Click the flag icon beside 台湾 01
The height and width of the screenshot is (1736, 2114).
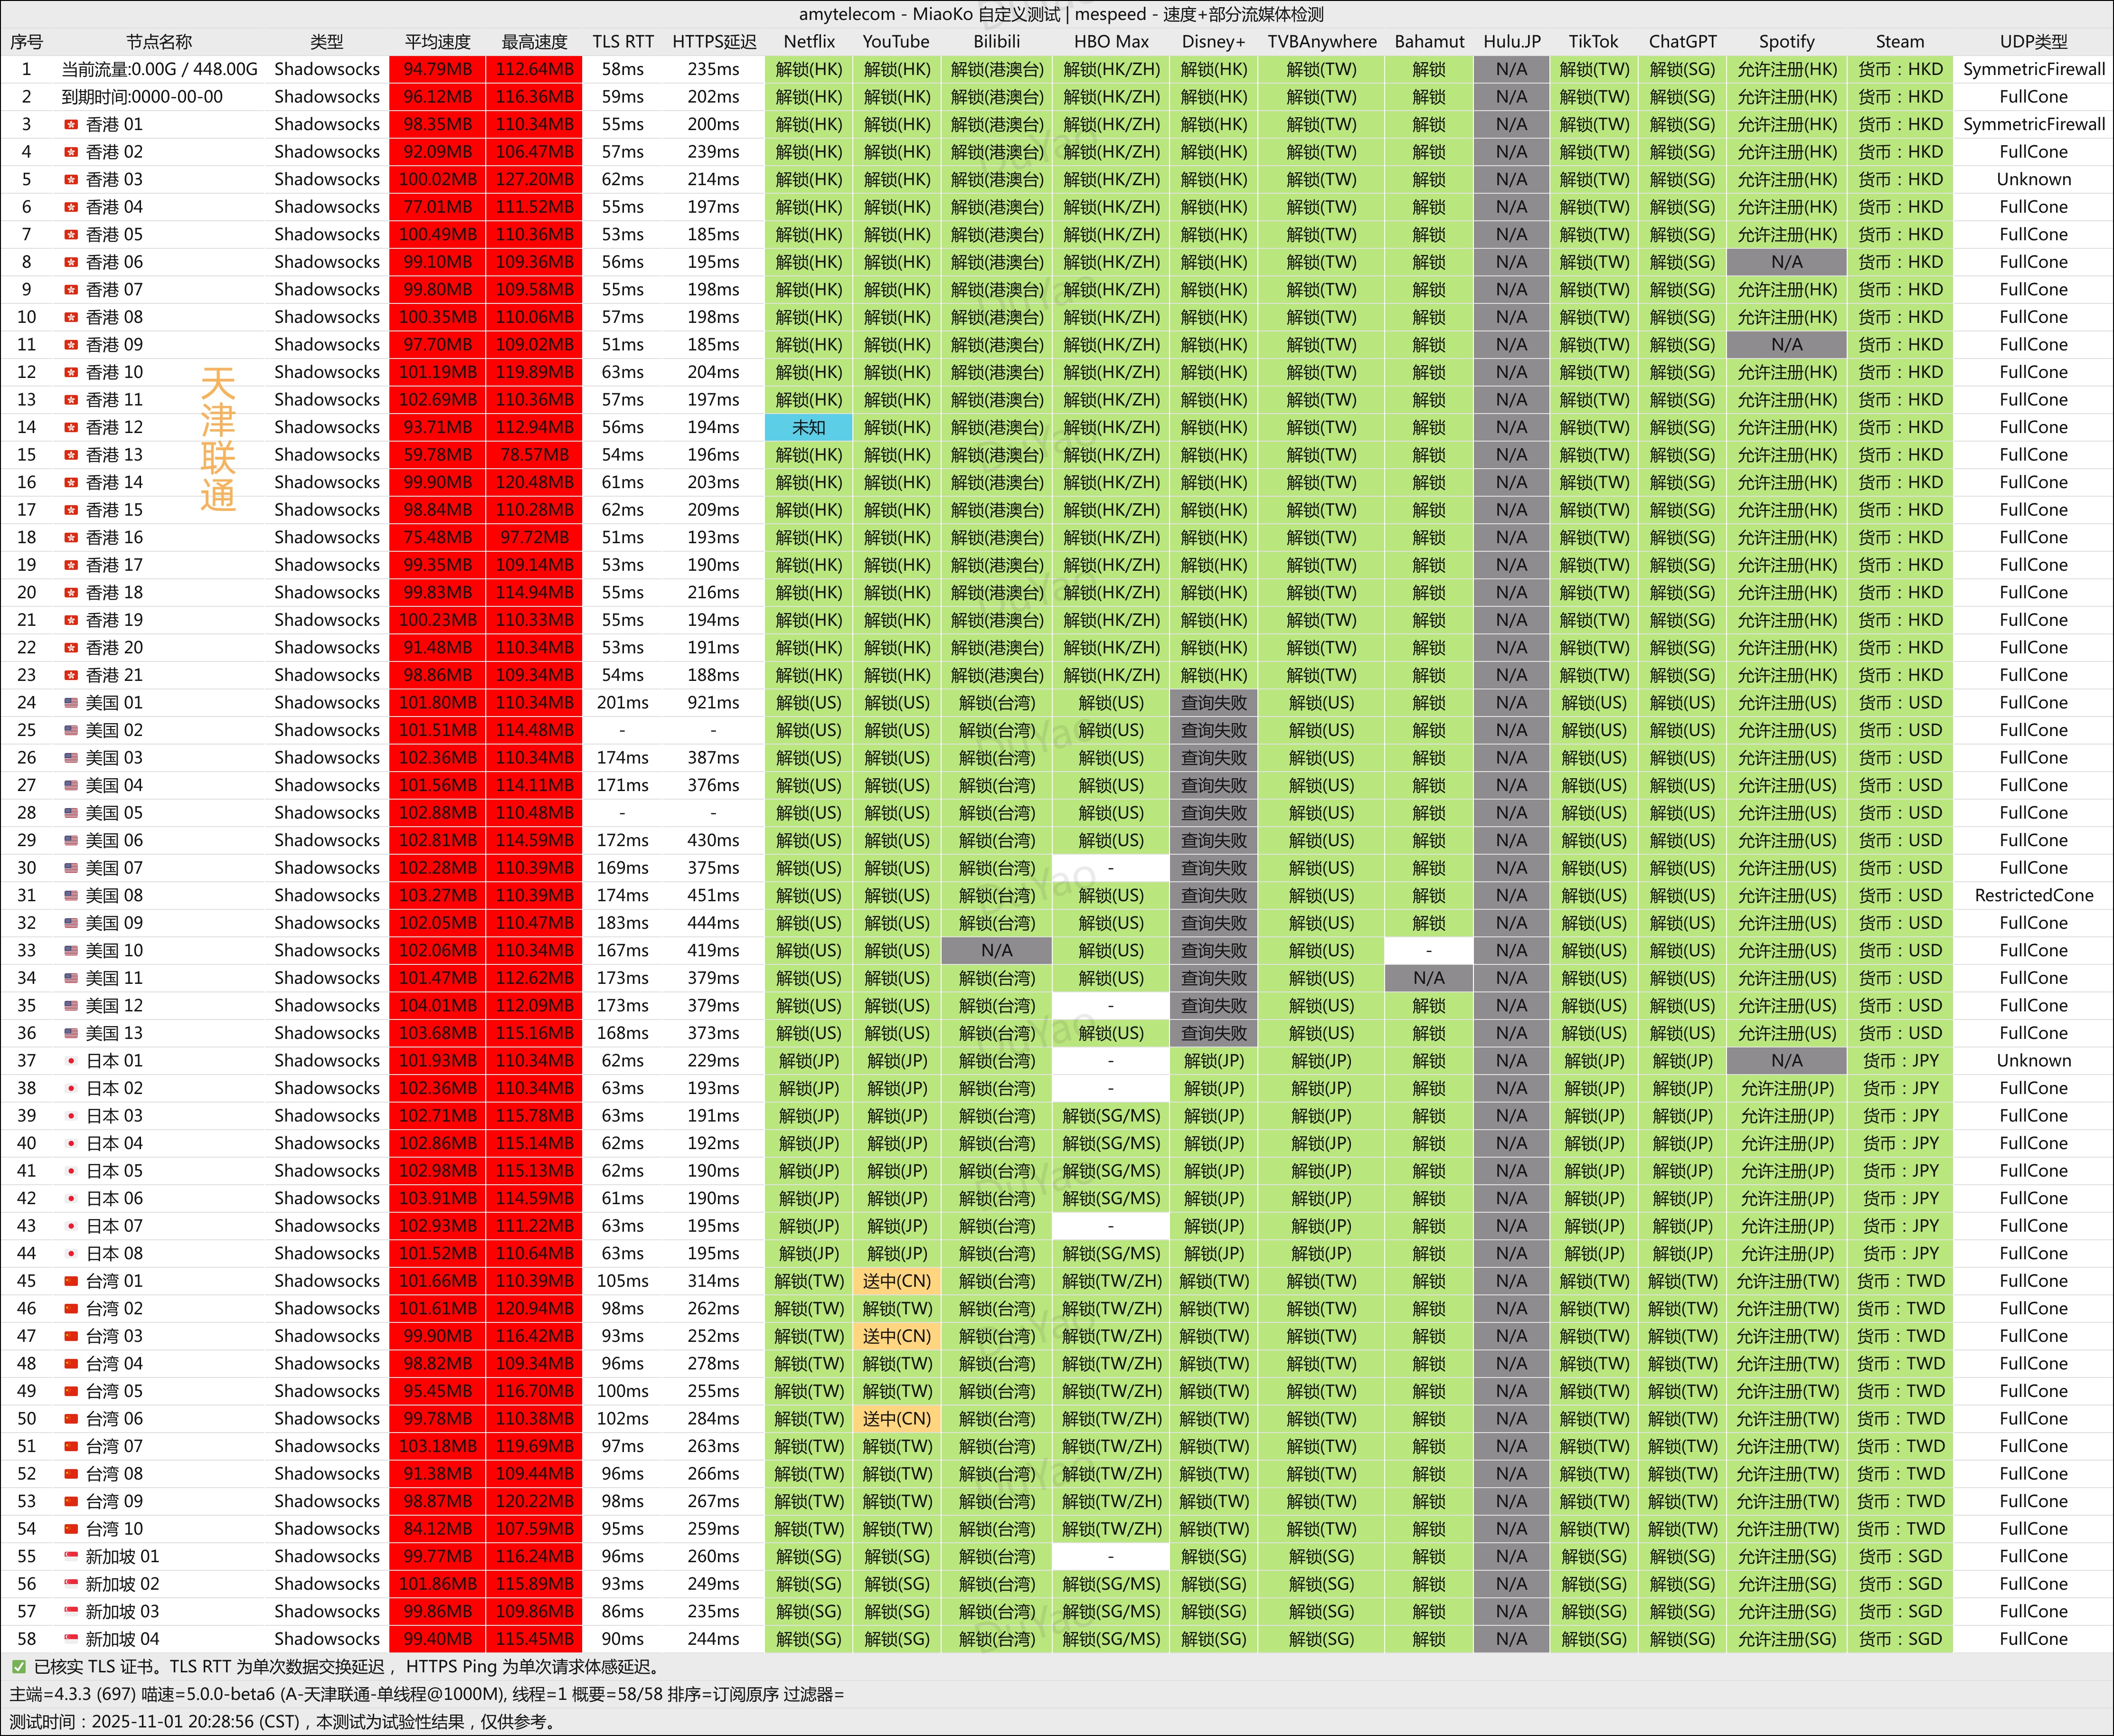(71, 1280)
